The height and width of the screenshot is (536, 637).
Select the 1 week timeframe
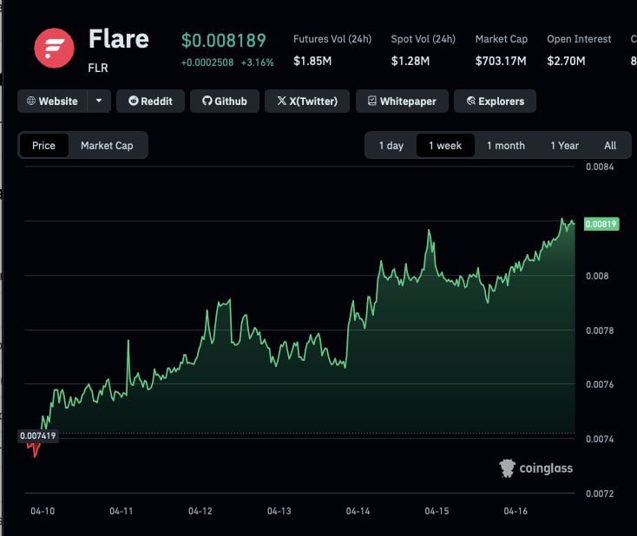pyautogui.click(x=445, y=146)
